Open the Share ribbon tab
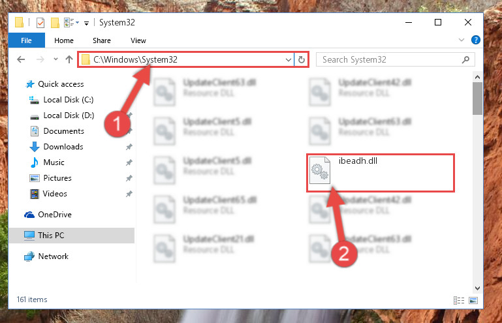 click(101, 40)
